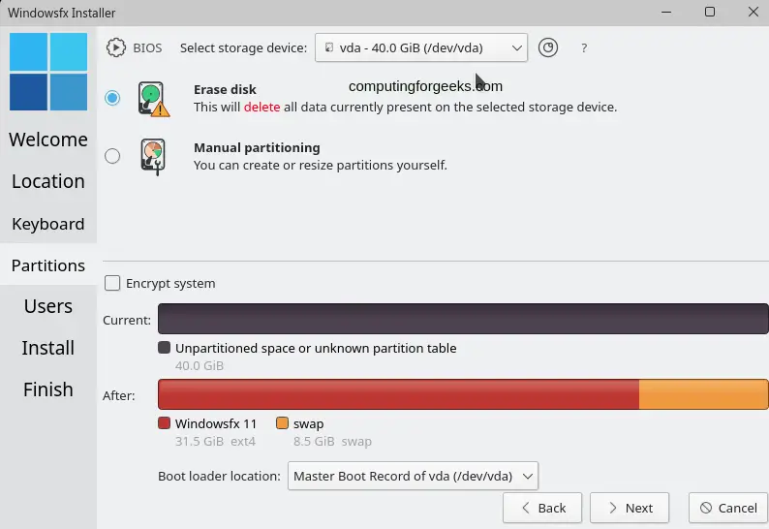
Task: Click the Manual partitioning drive icon
Action: pos(153,157)
